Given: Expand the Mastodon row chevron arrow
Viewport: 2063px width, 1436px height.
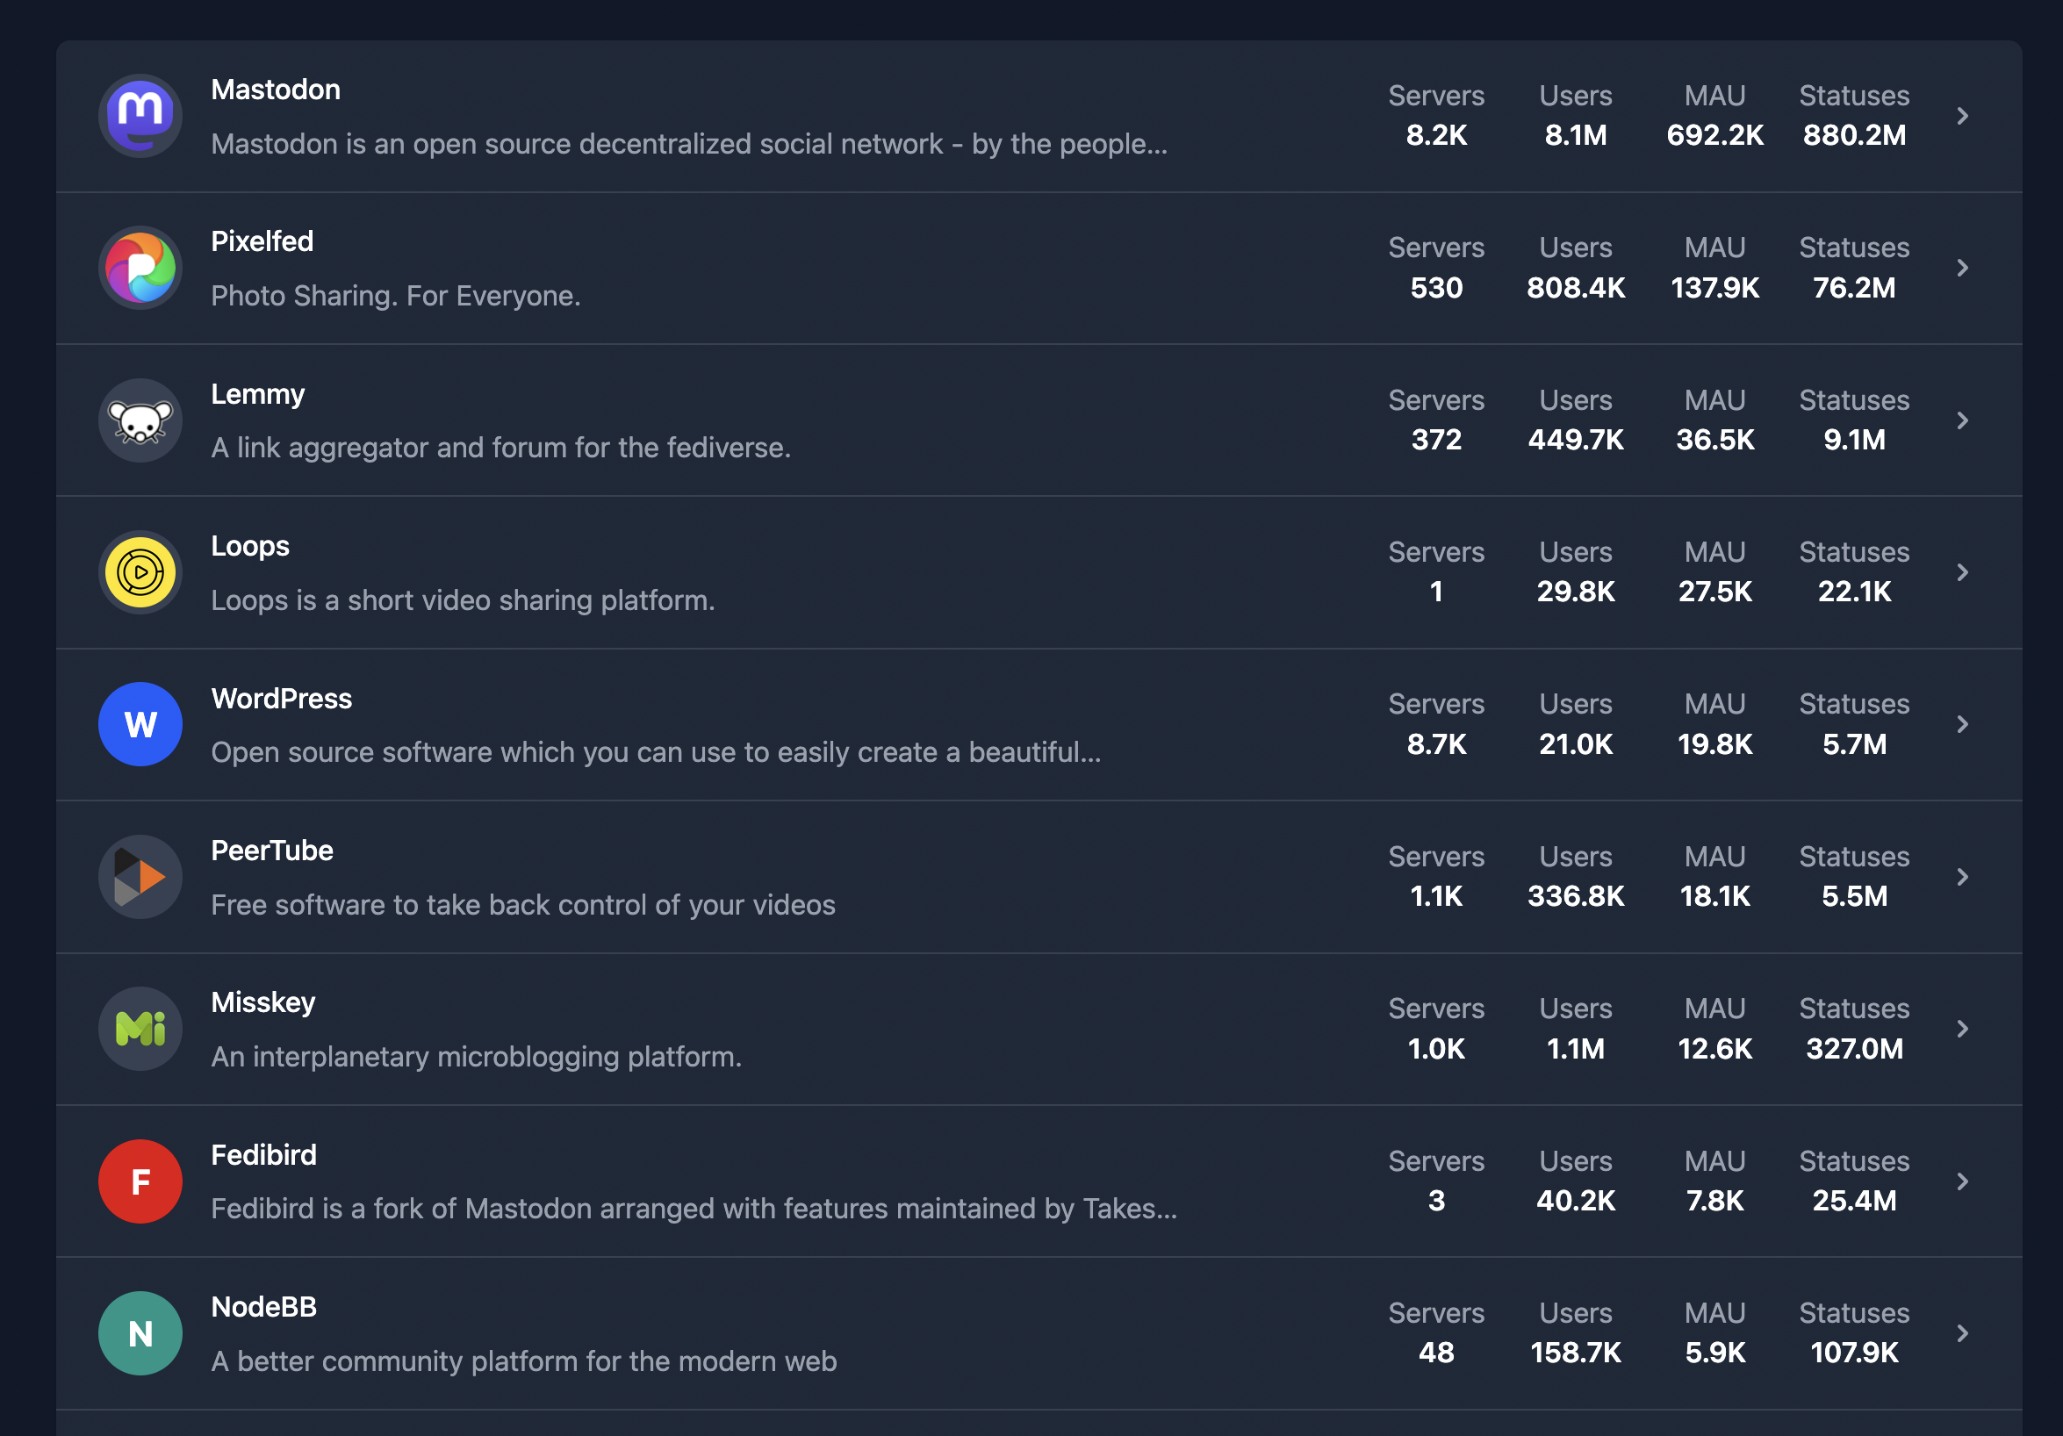Looking at the screenshot, I should pos(1962,116).
